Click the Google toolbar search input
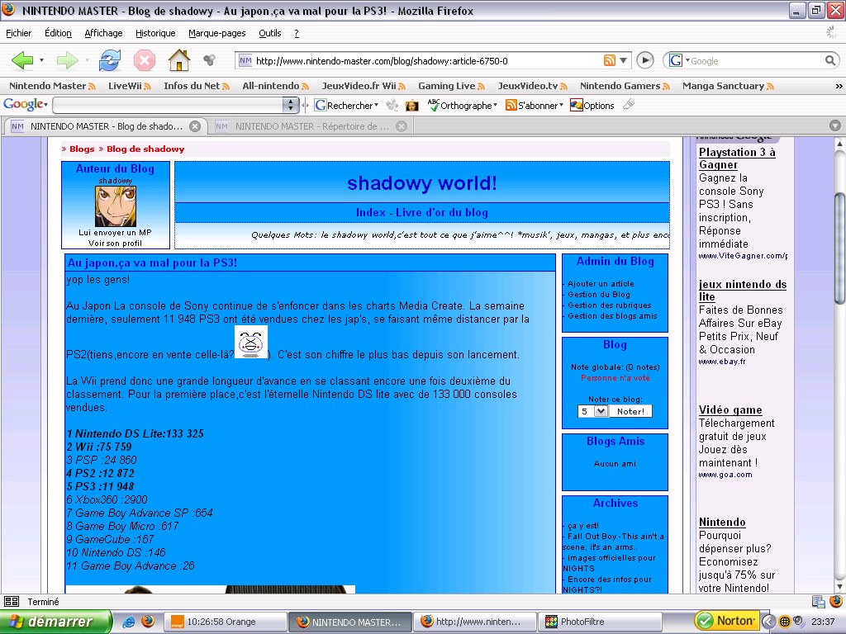 point(168,105)
